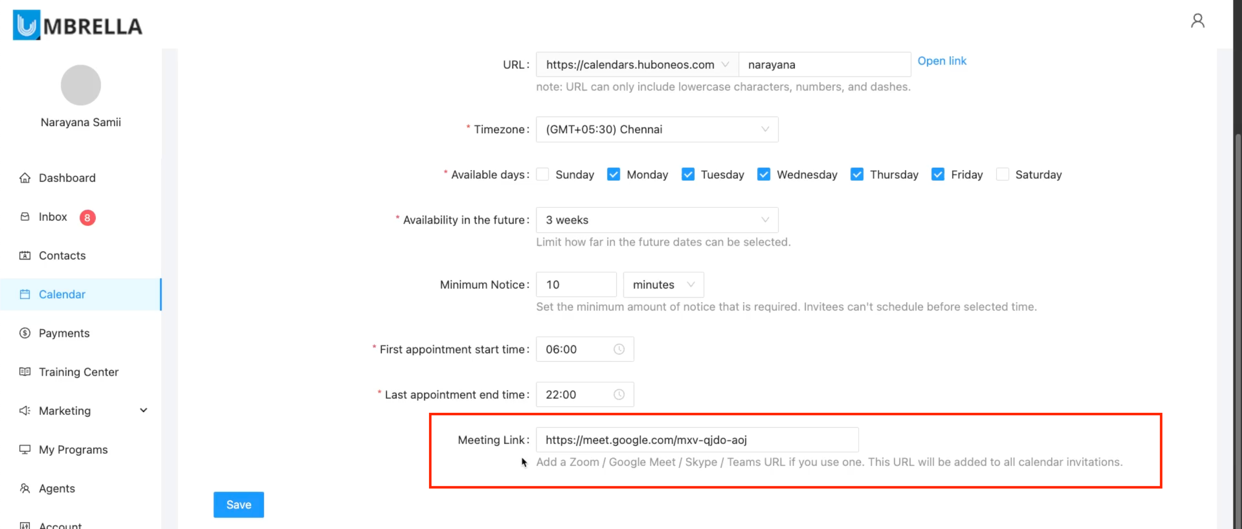The width and height of the screenshot is (1242, 529).
Task: Click the clock icon in First appointment start time
Action: coord(618,349)
